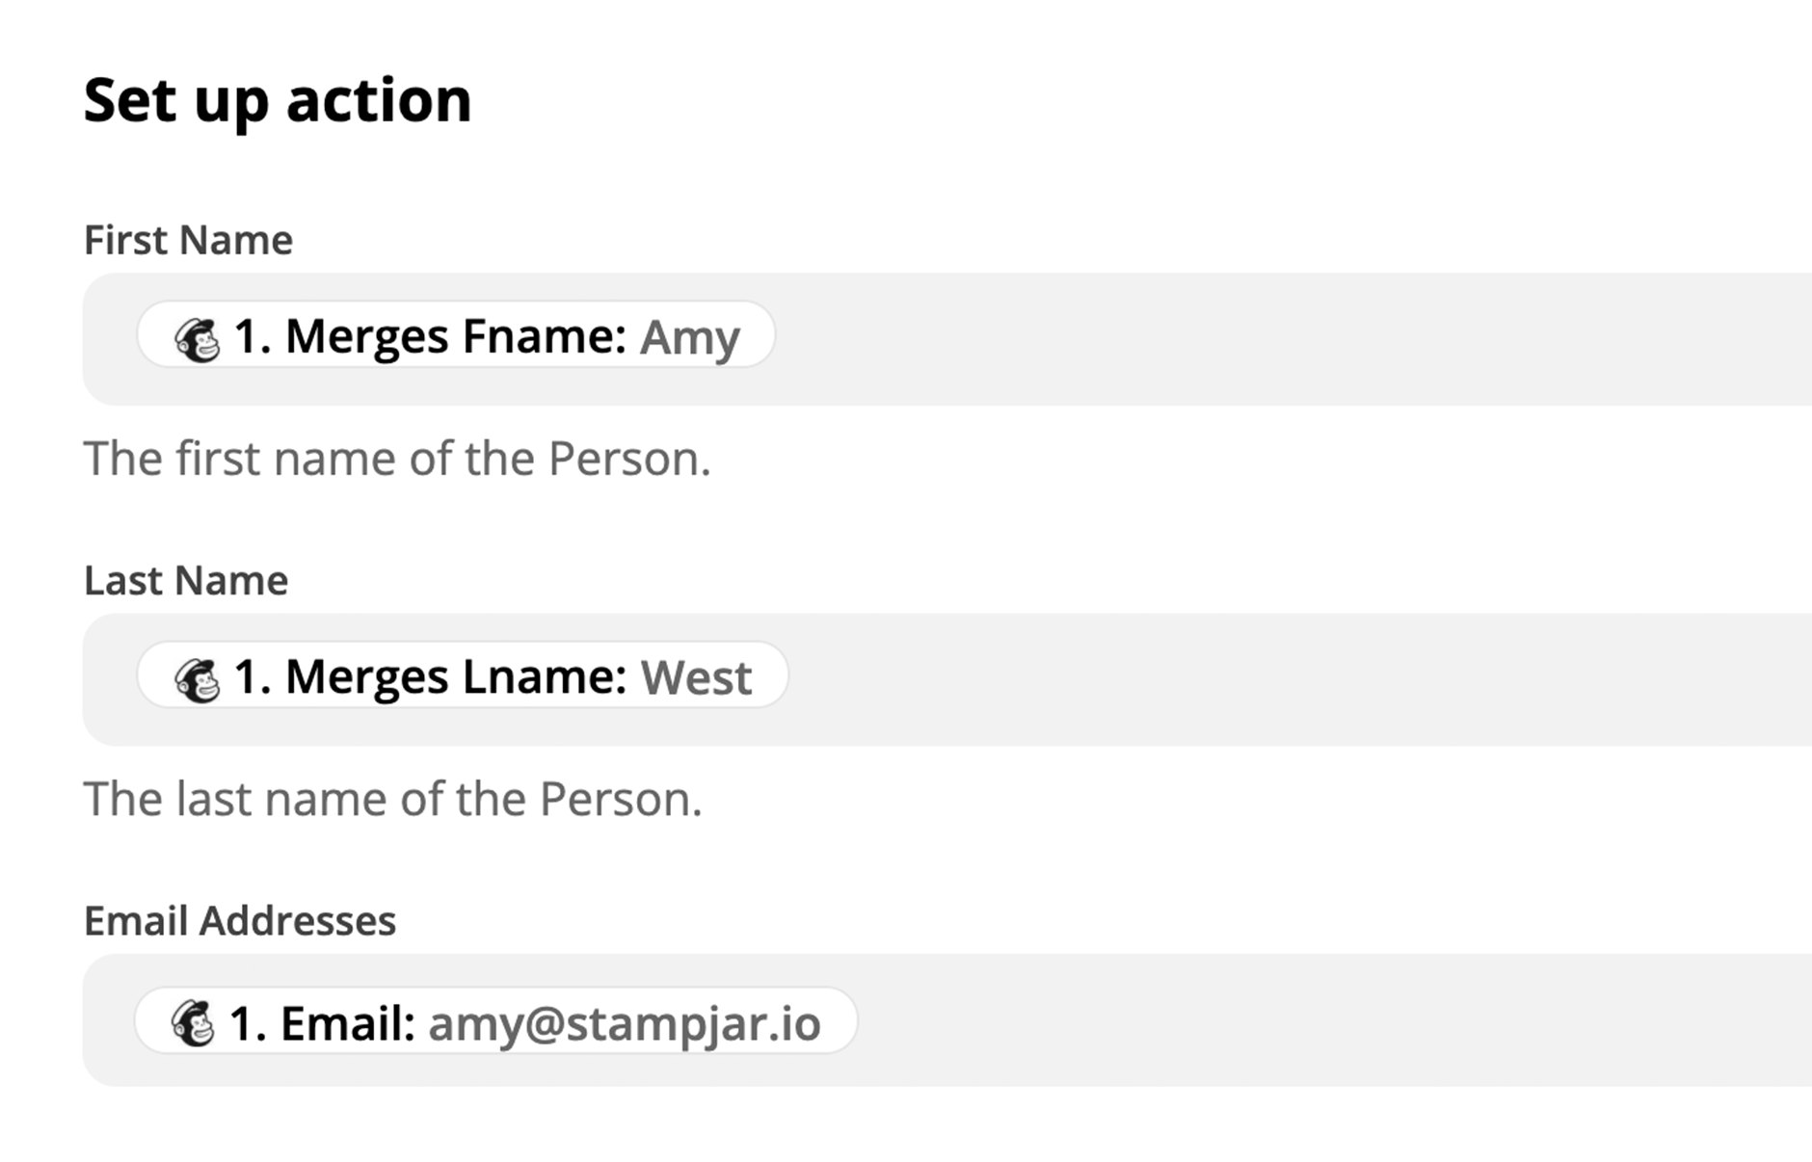Click the empty area of the Last Name field

click(1301, 679)
